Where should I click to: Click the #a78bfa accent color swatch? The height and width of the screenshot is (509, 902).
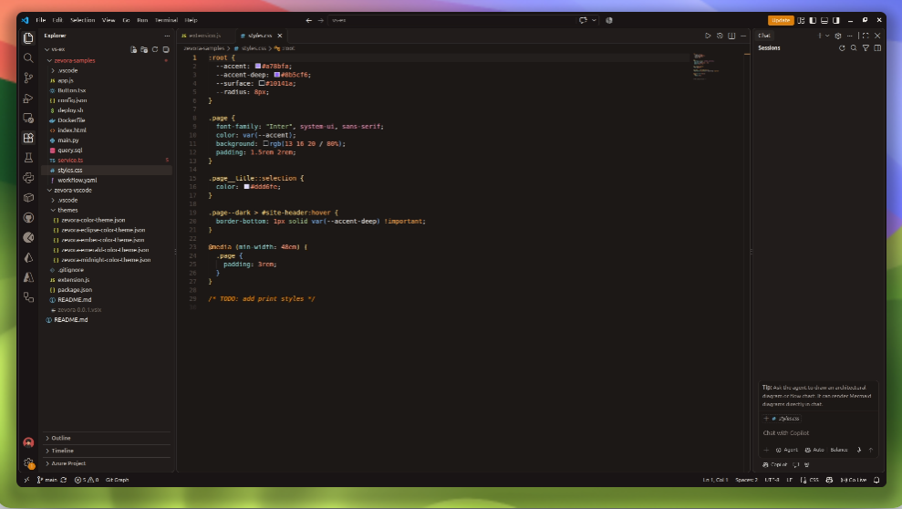pos(258,67)
